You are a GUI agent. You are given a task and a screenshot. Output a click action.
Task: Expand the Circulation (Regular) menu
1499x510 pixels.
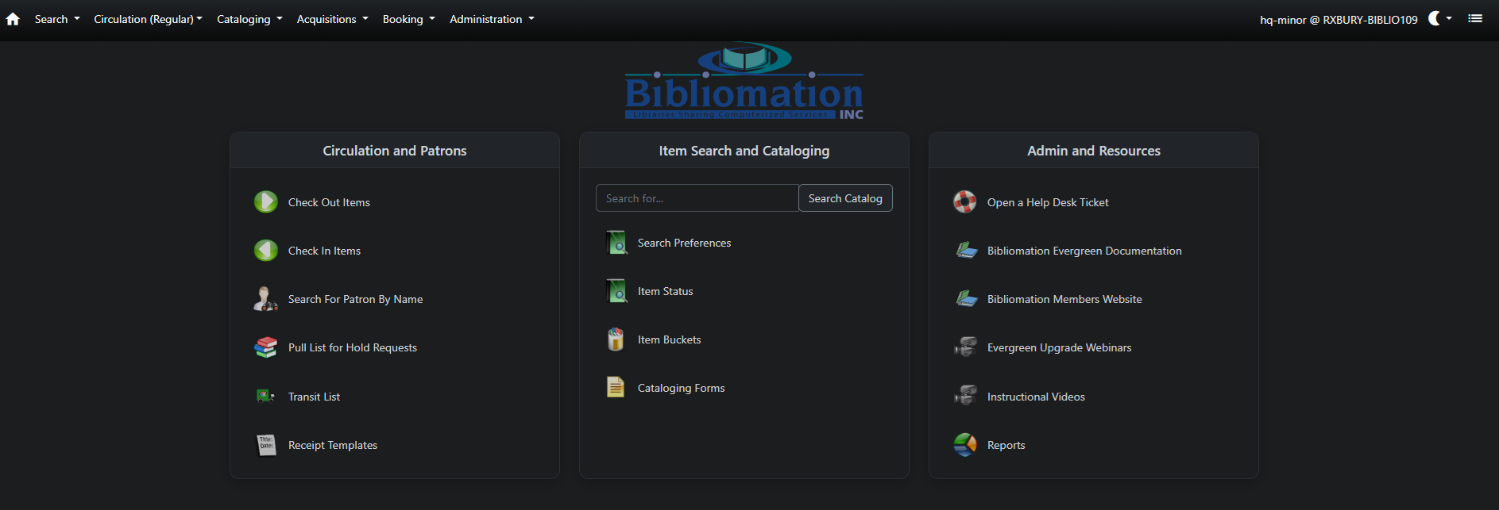[148, 19]
